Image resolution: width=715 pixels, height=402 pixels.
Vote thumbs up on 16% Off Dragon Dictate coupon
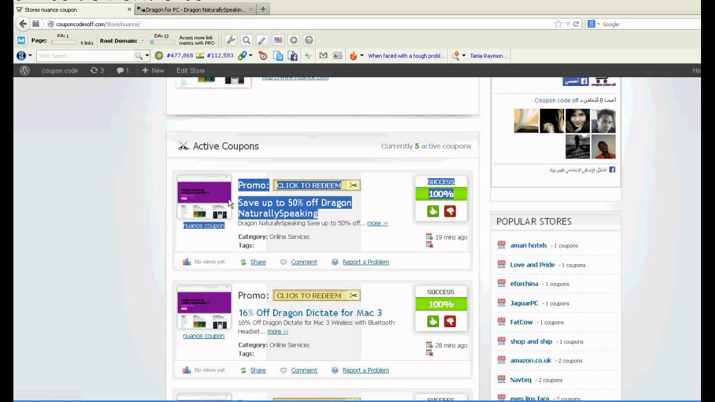(433, 321)
